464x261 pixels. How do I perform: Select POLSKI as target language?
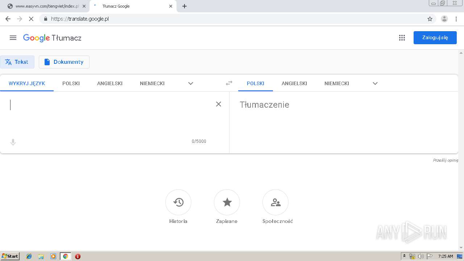[x=256, y=83]
